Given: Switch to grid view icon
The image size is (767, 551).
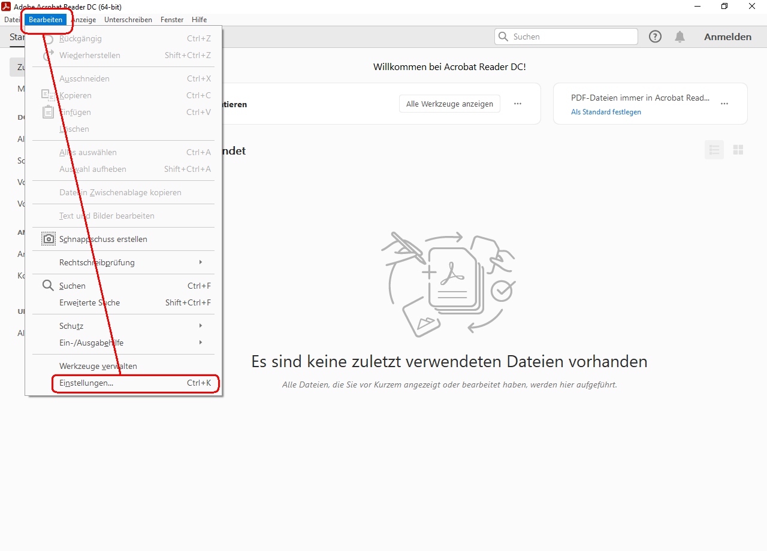Looking at the screenshot, I should [738, 150].
